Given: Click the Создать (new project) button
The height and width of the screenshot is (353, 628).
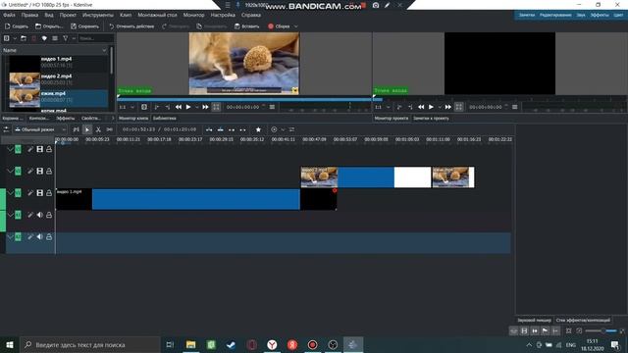Looking at the screenshot, I should point(17,26).
